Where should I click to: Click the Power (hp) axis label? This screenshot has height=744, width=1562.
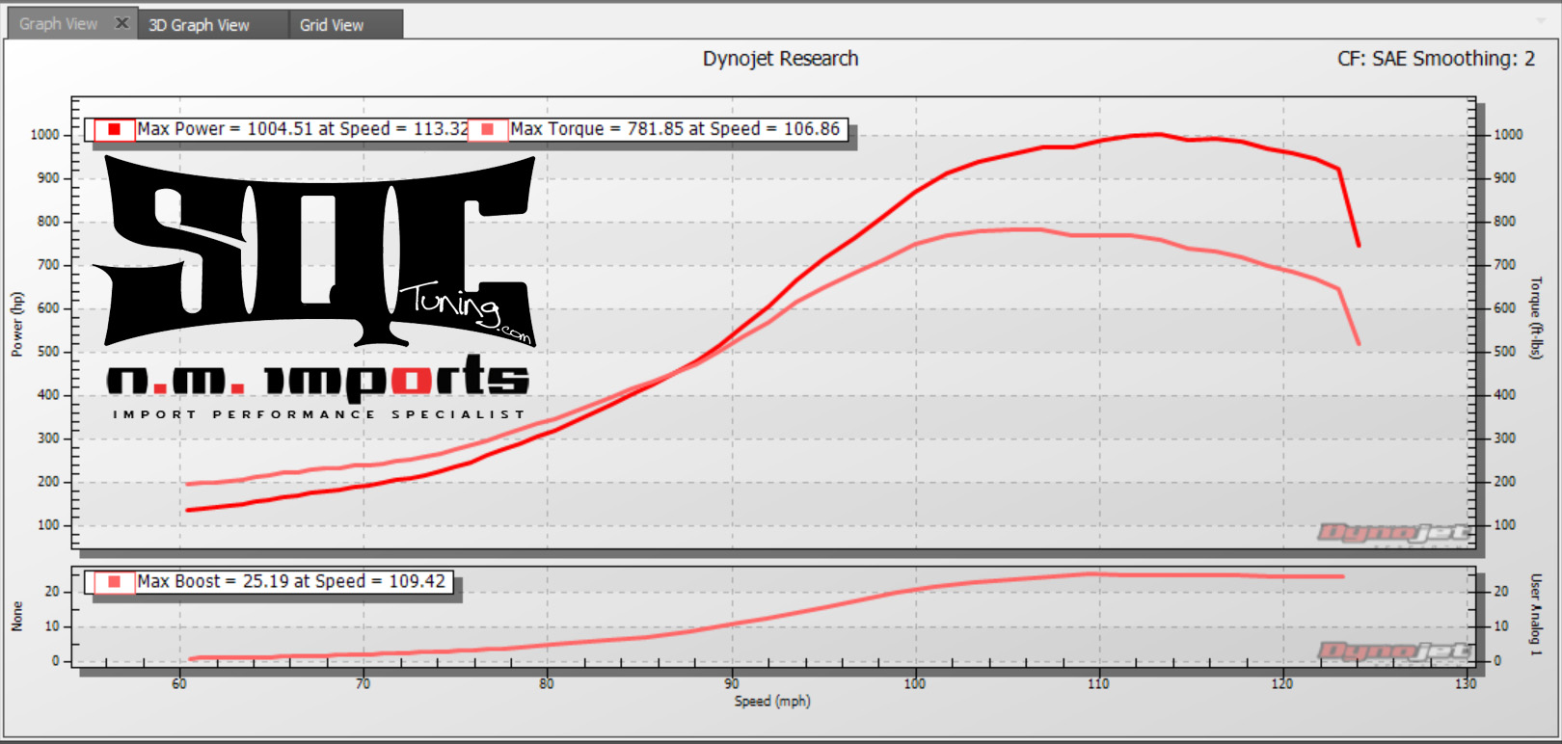click(x=16, y=325)
